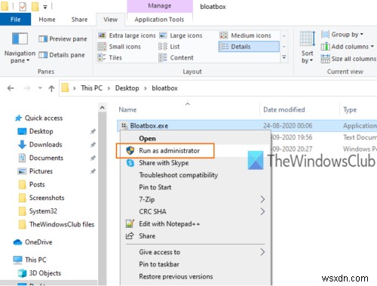Click the Details pane icon

pos(43,55)
